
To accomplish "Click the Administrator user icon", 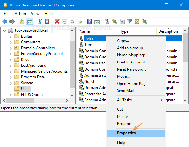I will [81, 75].
